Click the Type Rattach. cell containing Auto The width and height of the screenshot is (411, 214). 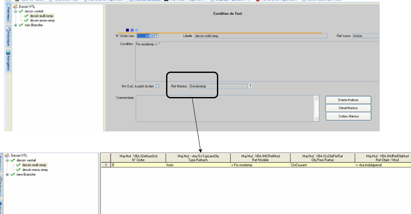(197, 164)
